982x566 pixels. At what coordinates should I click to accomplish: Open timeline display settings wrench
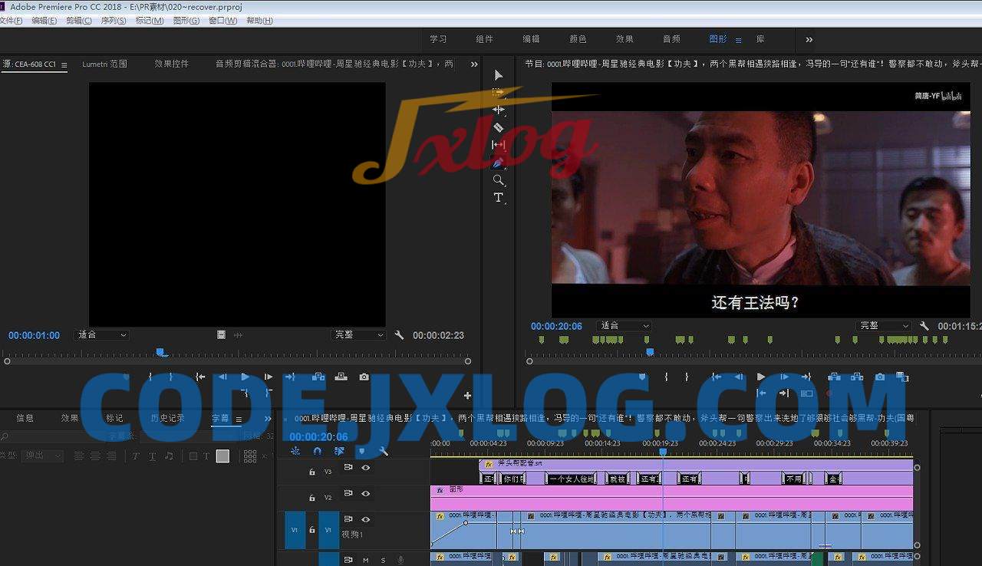click(x=384, y=451)
